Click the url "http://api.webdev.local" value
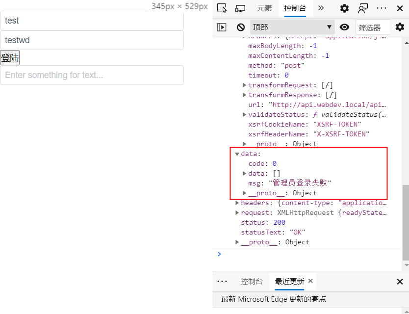 328,105
